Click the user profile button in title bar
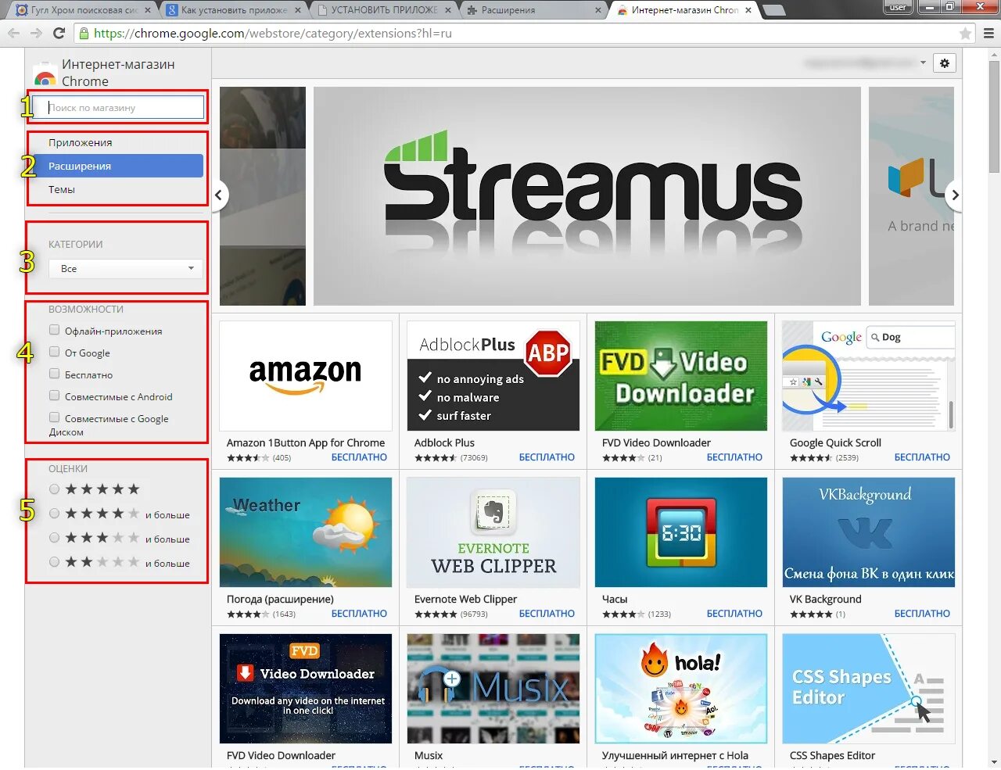The height and width of the screenshot is (770, 1001). 898,7
